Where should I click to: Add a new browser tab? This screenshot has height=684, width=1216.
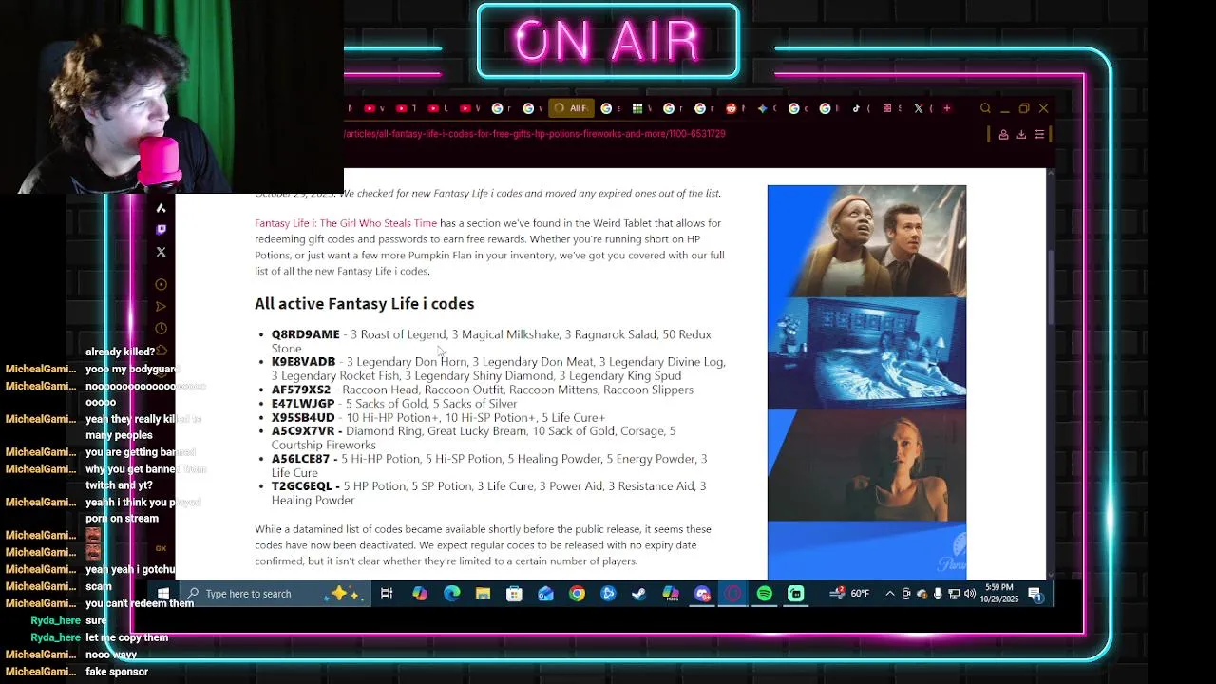point(946,108)
